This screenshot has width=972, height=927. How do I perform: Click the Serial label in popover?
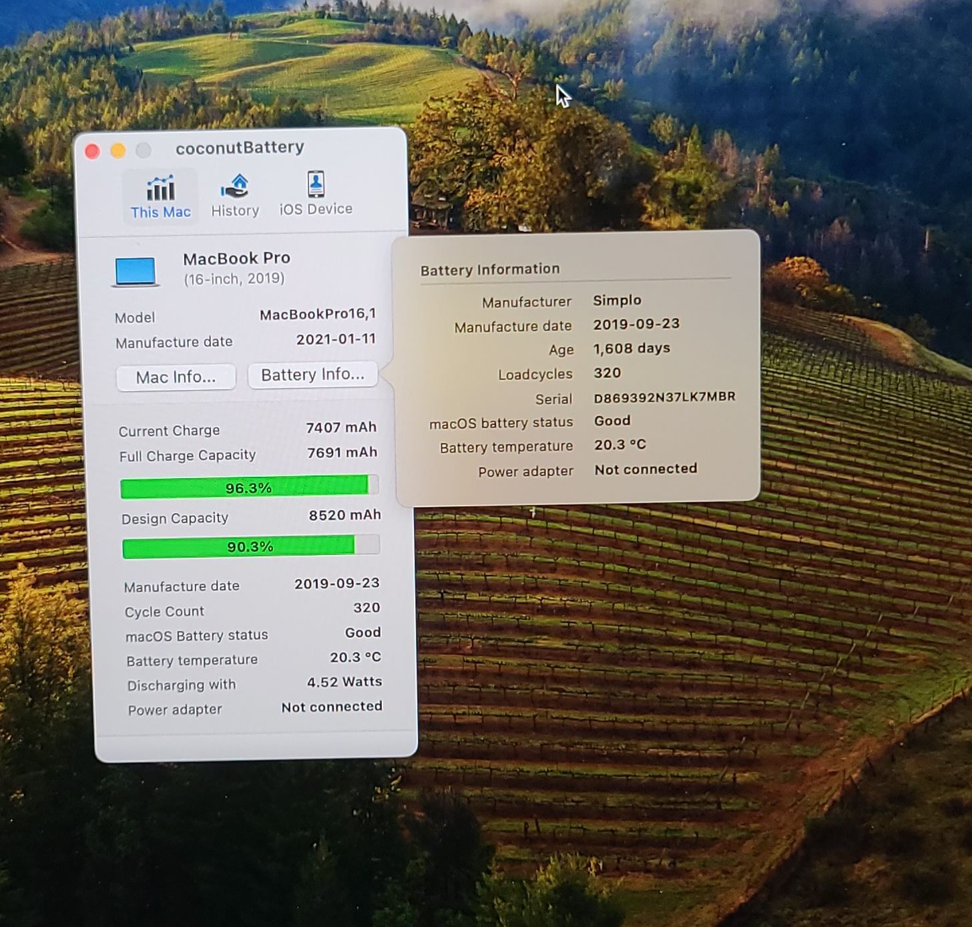coord(554,399)
